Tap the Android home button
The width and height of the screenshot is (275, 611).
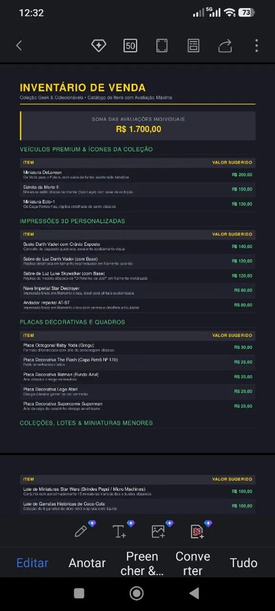[137, 593]
